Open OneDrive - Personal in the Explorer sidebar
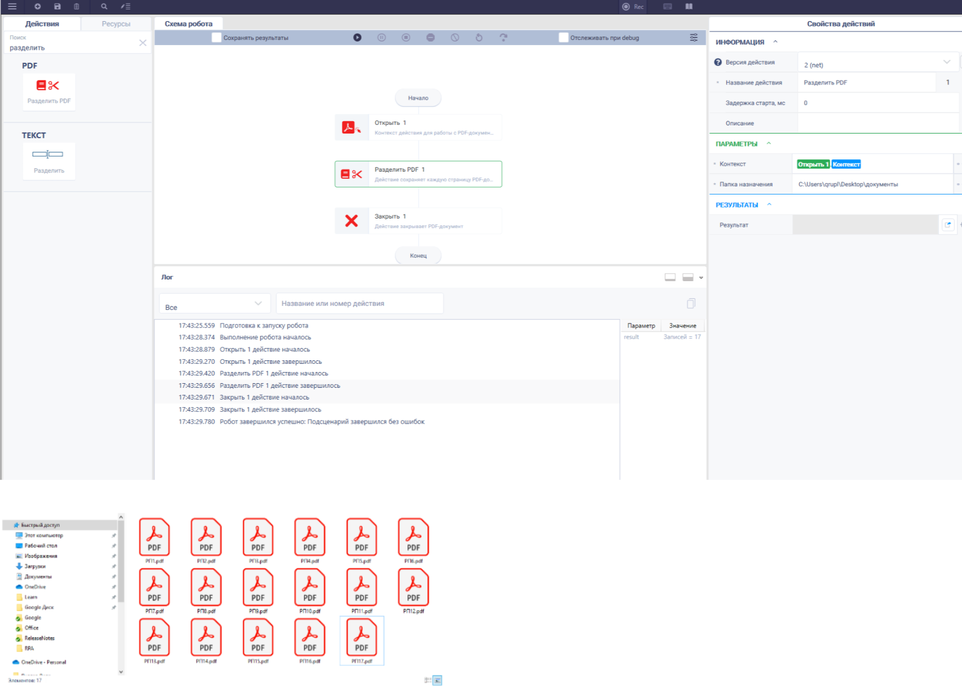The image size is (962, 696). 43,662
